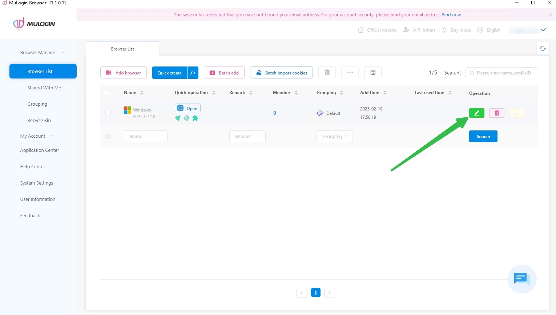This screenshot has height=315, width=556.
Task: Toggle Day mode in the top bar
Action: pos(456,30)
